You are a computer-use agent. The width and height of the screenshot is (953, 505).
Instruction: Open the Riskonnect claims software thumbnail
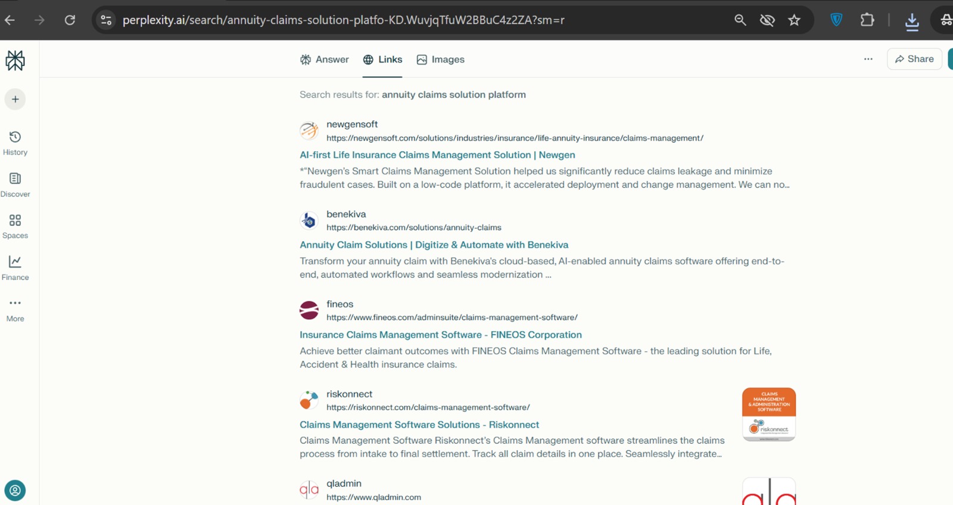point(769,414)
